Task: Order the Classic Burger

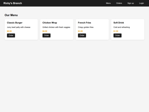Action: 11,35
